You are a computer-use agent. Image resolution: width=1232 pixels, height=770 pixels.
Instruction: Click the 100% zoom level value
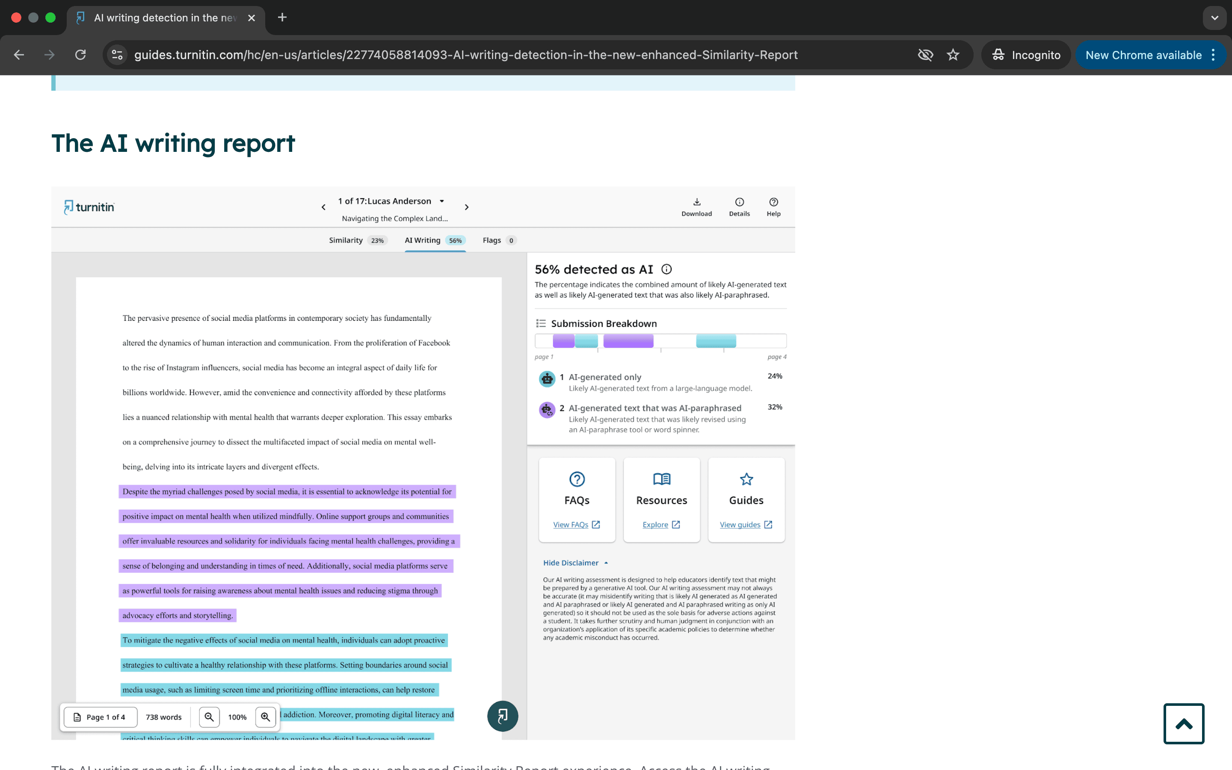click(237, 717)
